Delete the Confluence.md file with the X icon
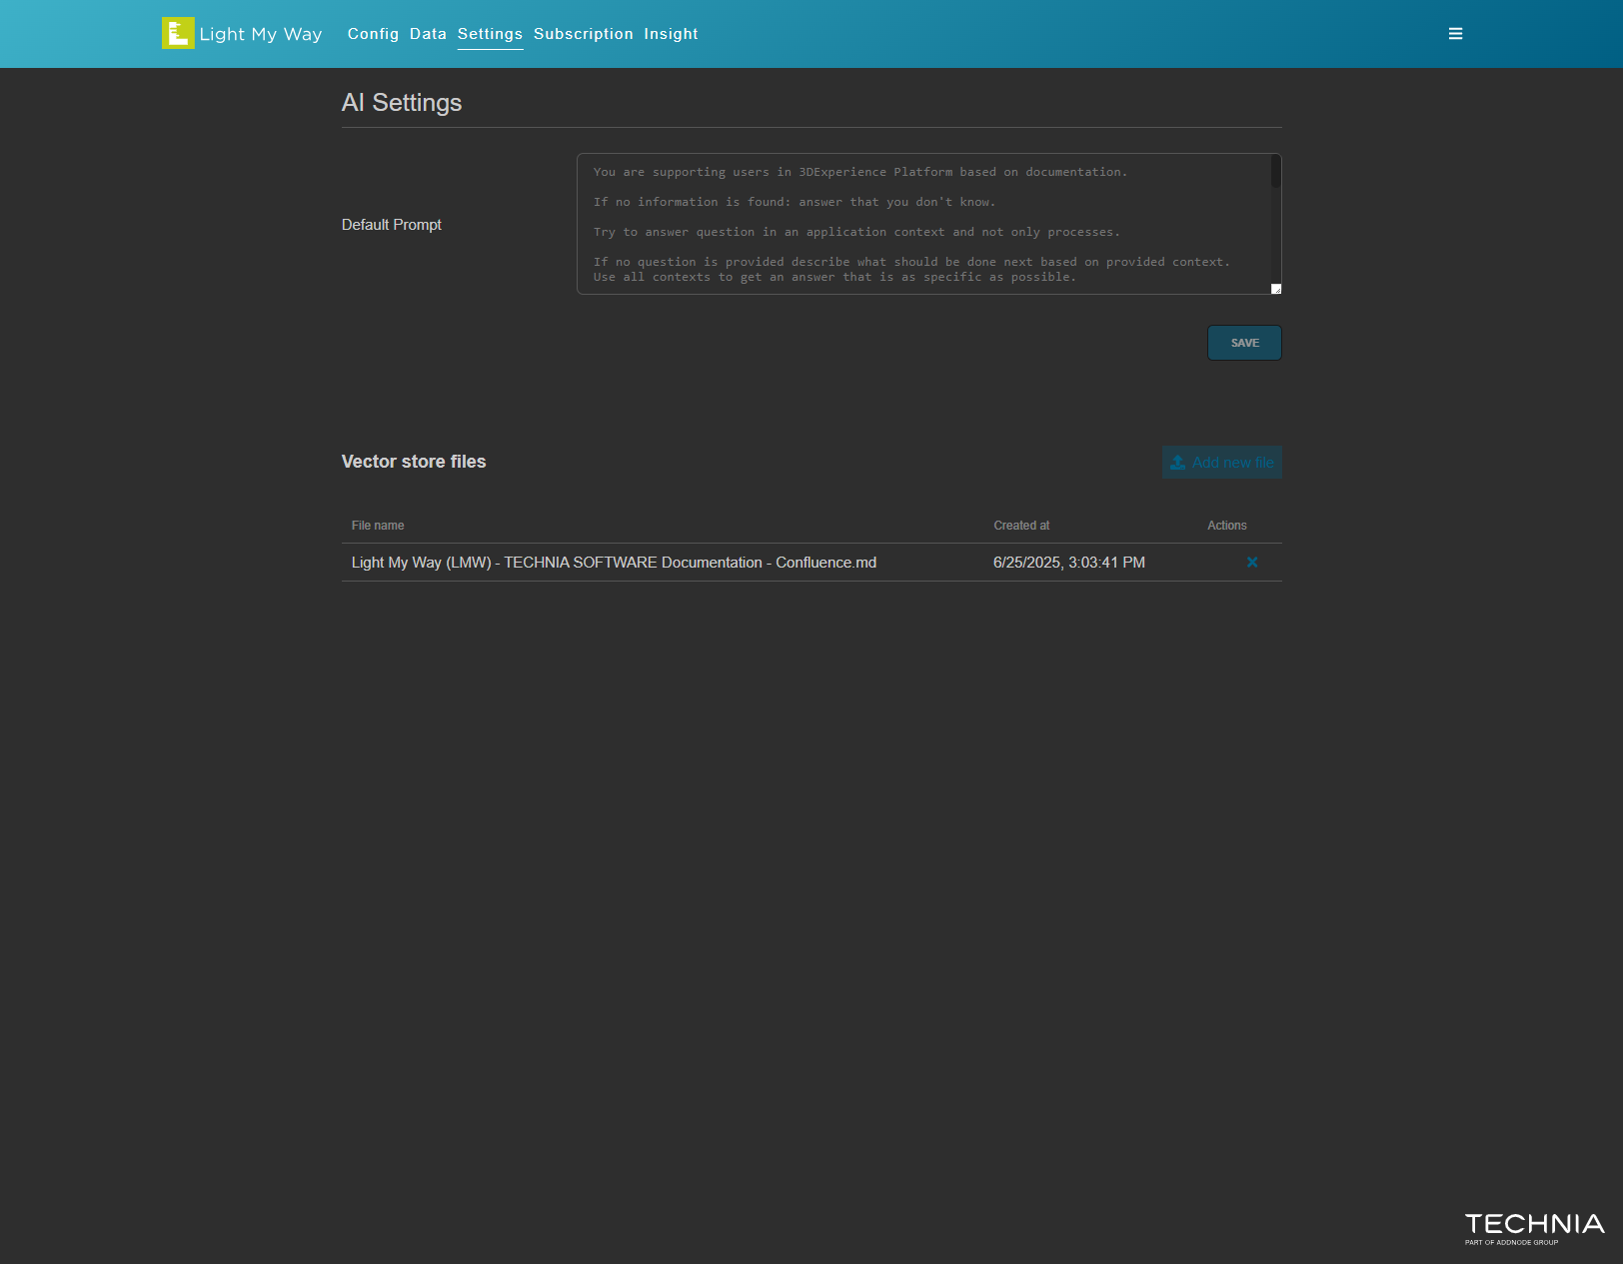The height and width of the screenshot is (1264, 1623). (1252, 563)
